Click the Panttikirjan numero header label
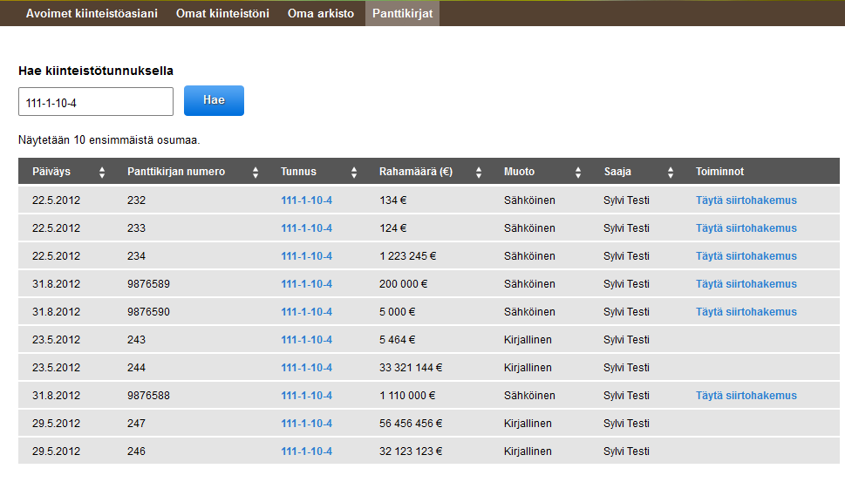 tap(176, 172)
